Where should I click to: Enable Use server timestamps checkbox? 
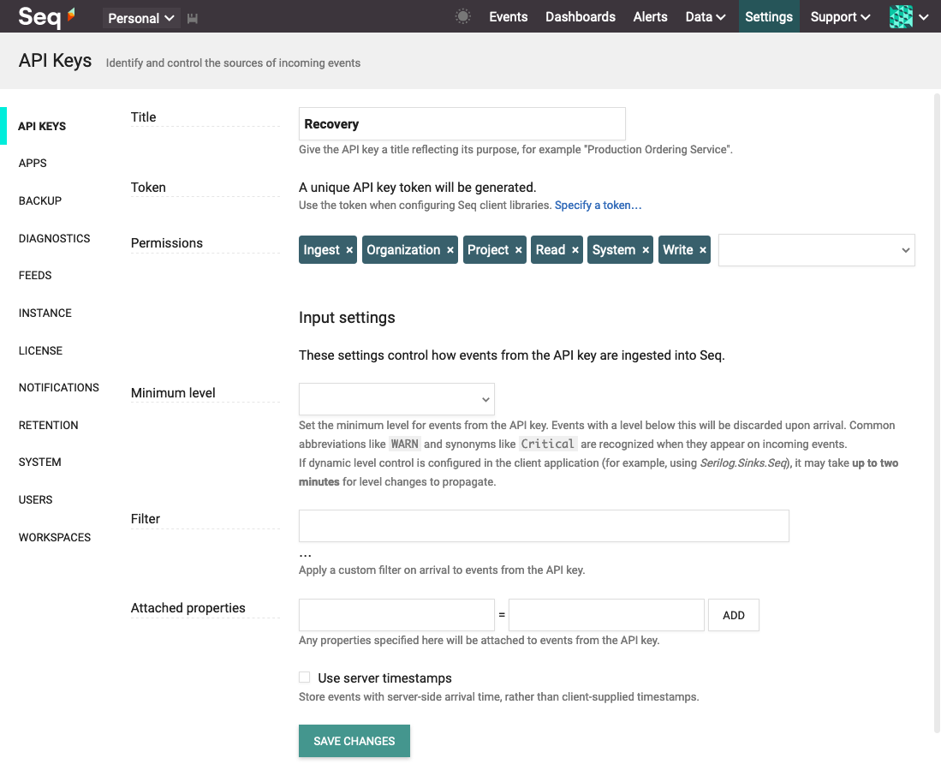[x=305, y=678]
